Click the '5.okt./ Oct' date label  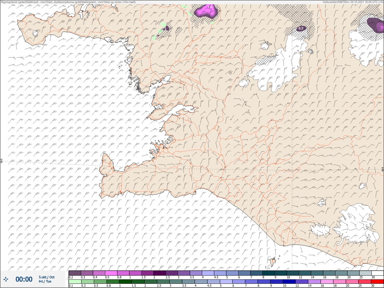[x=46, y=277]
